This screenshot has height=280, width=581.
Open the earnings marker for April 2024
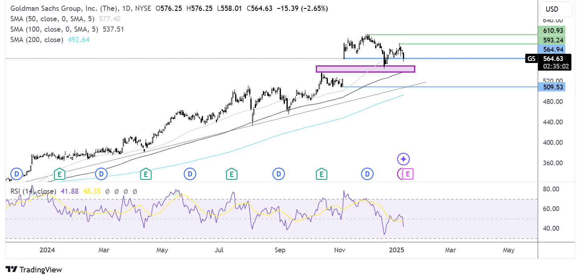point(146,174)
